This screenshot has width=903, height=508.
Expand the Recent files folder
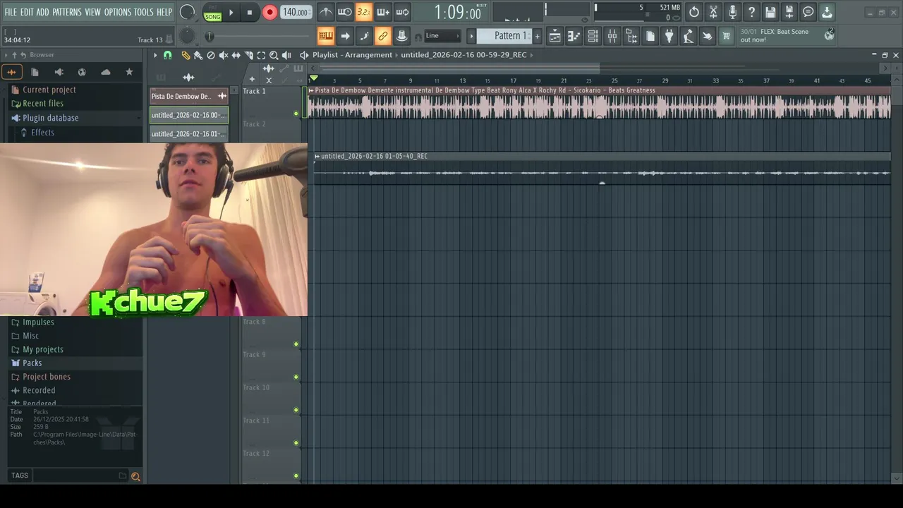click(42, 104)
